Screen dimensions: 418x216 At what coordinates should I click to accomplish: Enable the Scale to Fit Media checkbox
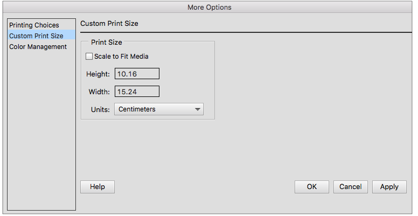(89, 57)
